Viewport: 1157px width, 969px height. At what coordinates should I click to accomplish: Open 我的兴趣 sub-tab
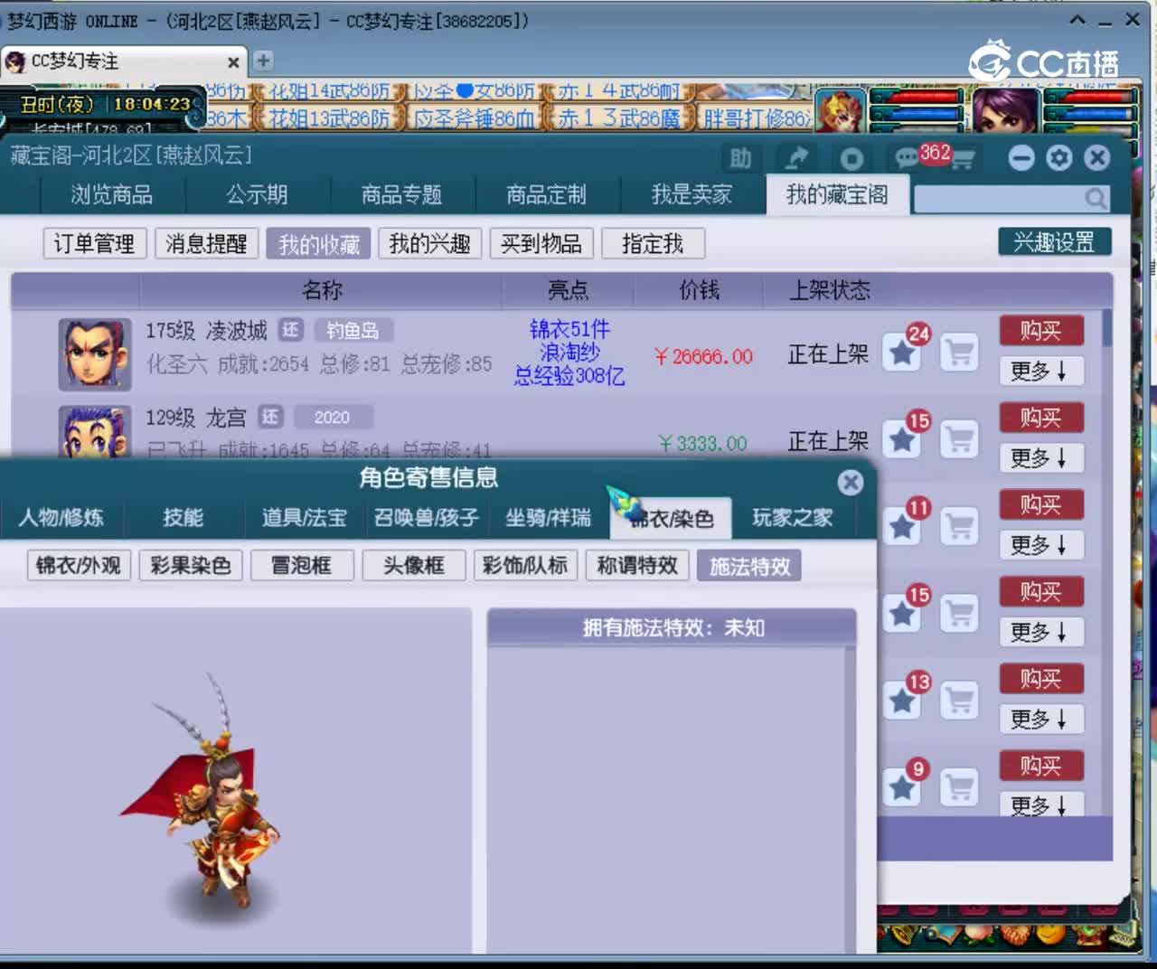click(x=429, y=243)
